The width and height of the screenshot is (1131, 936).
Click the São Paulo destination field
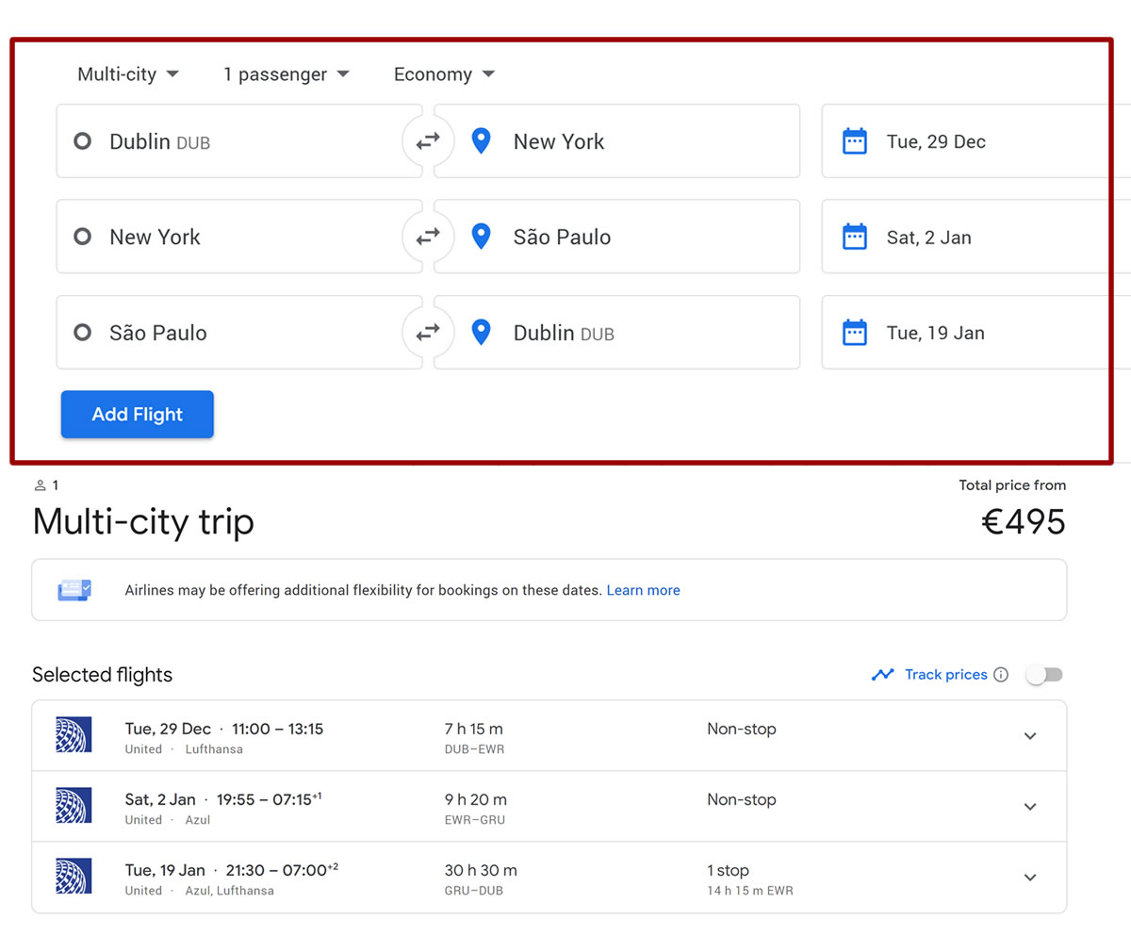click(622, 237)
